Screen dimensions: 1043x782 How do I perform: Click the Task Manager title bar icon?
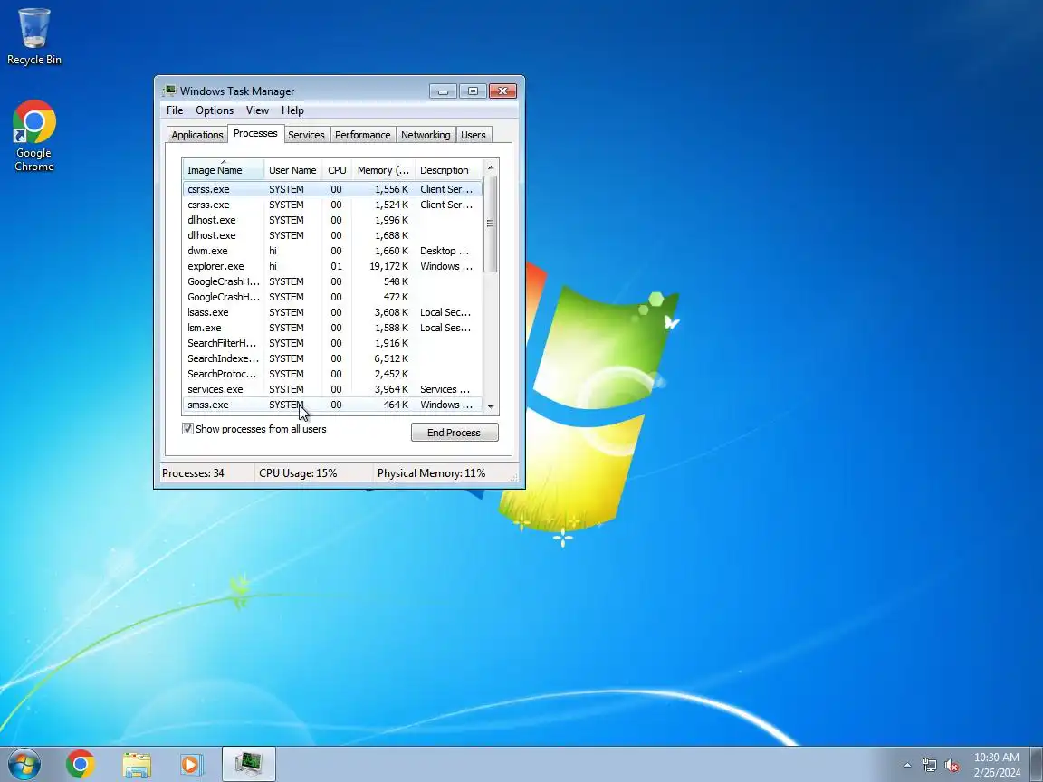(x=169, y=91)
